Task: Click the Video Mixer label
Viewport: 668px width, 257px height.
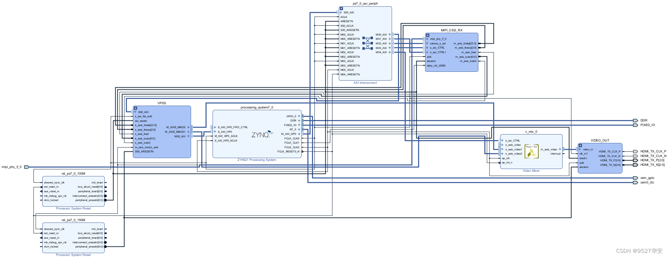Action: point(531,171)
